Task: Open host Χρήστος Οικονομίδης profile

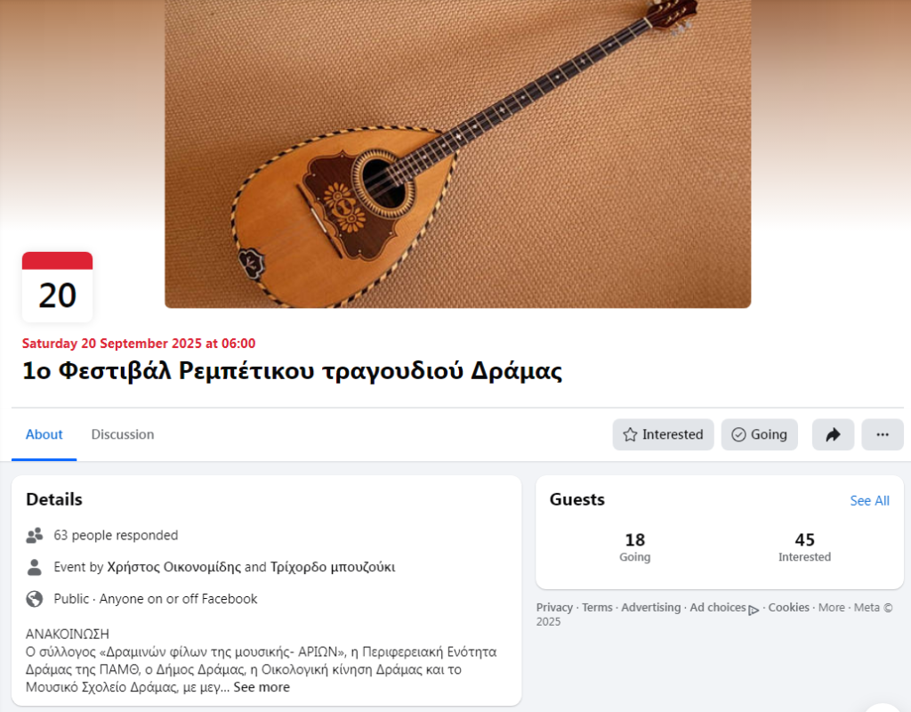Action: 173,567
